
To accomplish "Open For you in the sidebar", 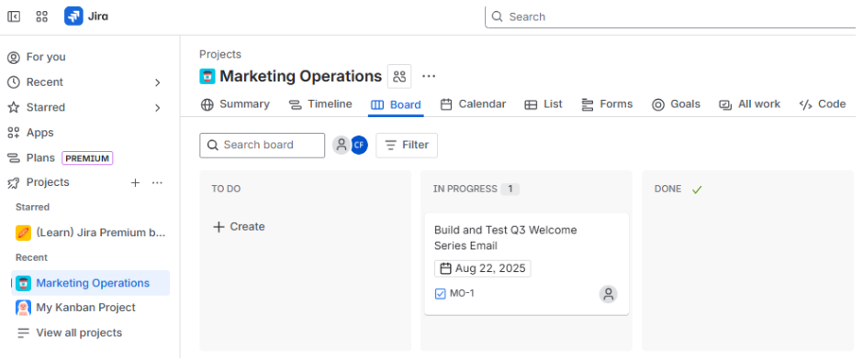I will coord(46,57).
